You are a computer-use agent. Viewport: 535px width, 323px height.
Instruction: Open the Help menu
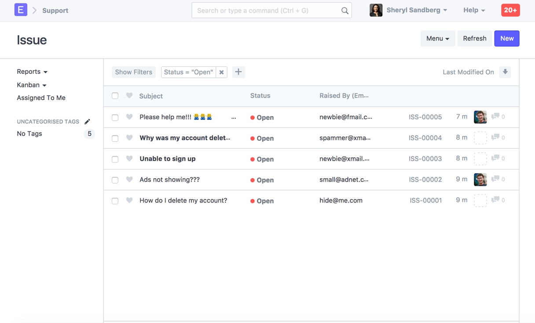[474, 10]
